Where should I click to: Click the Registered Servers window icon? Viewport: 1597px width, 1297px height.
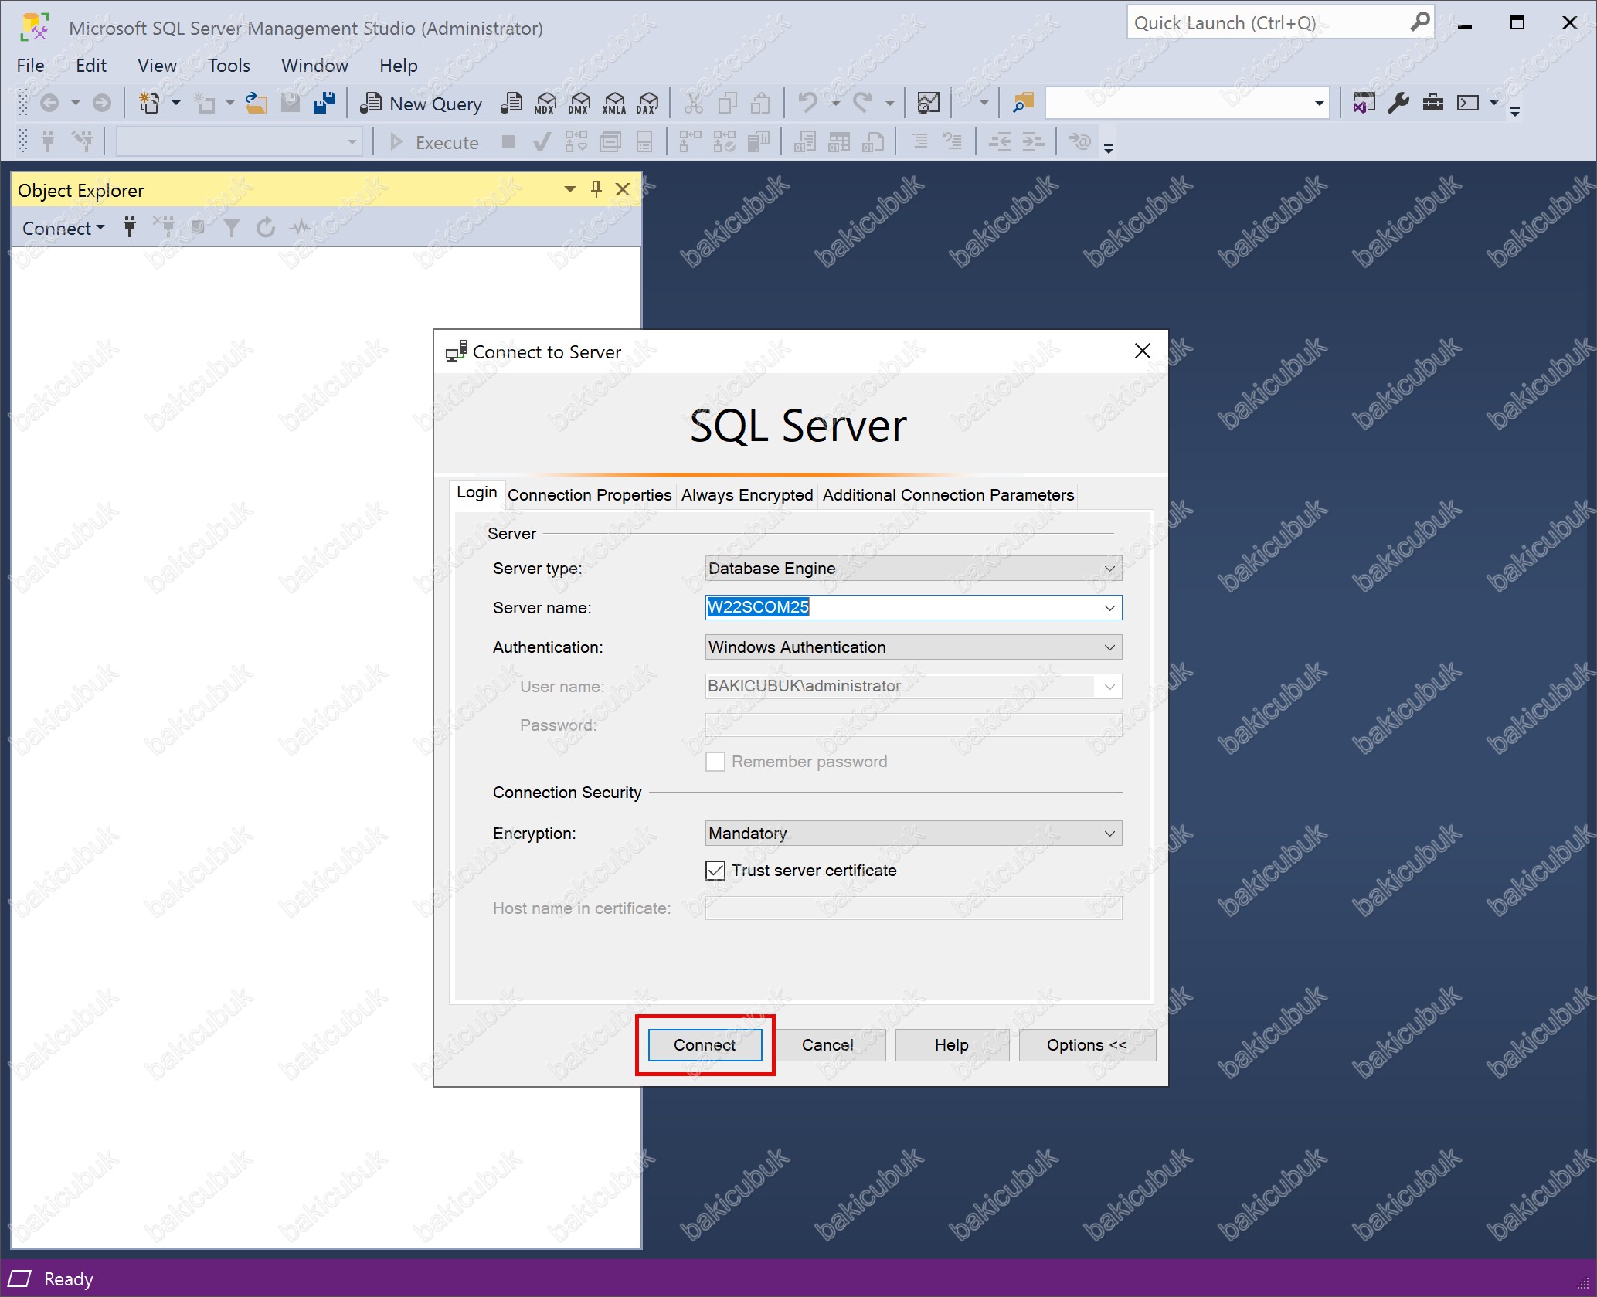coord(1364,103)
